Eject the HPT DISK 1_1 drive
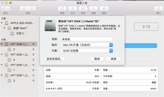Image resolution: width=164 pixels, height=97 pixels. coord(33,44)
